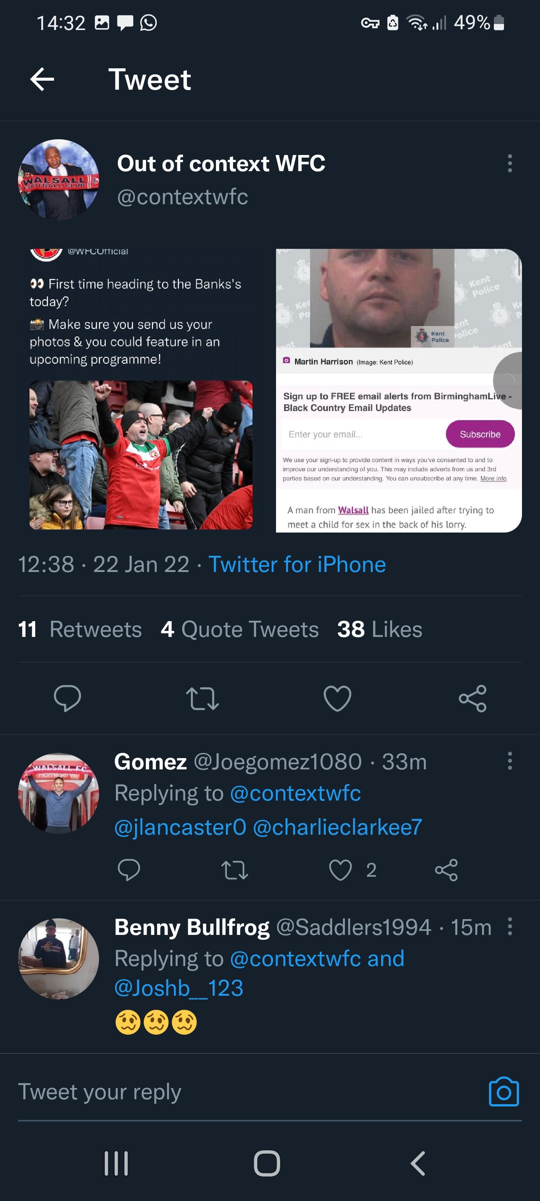Viewport: 540px width, 1201px height.
Task: Open the @charlieclarkee7 mention
Action: point(337,827)
